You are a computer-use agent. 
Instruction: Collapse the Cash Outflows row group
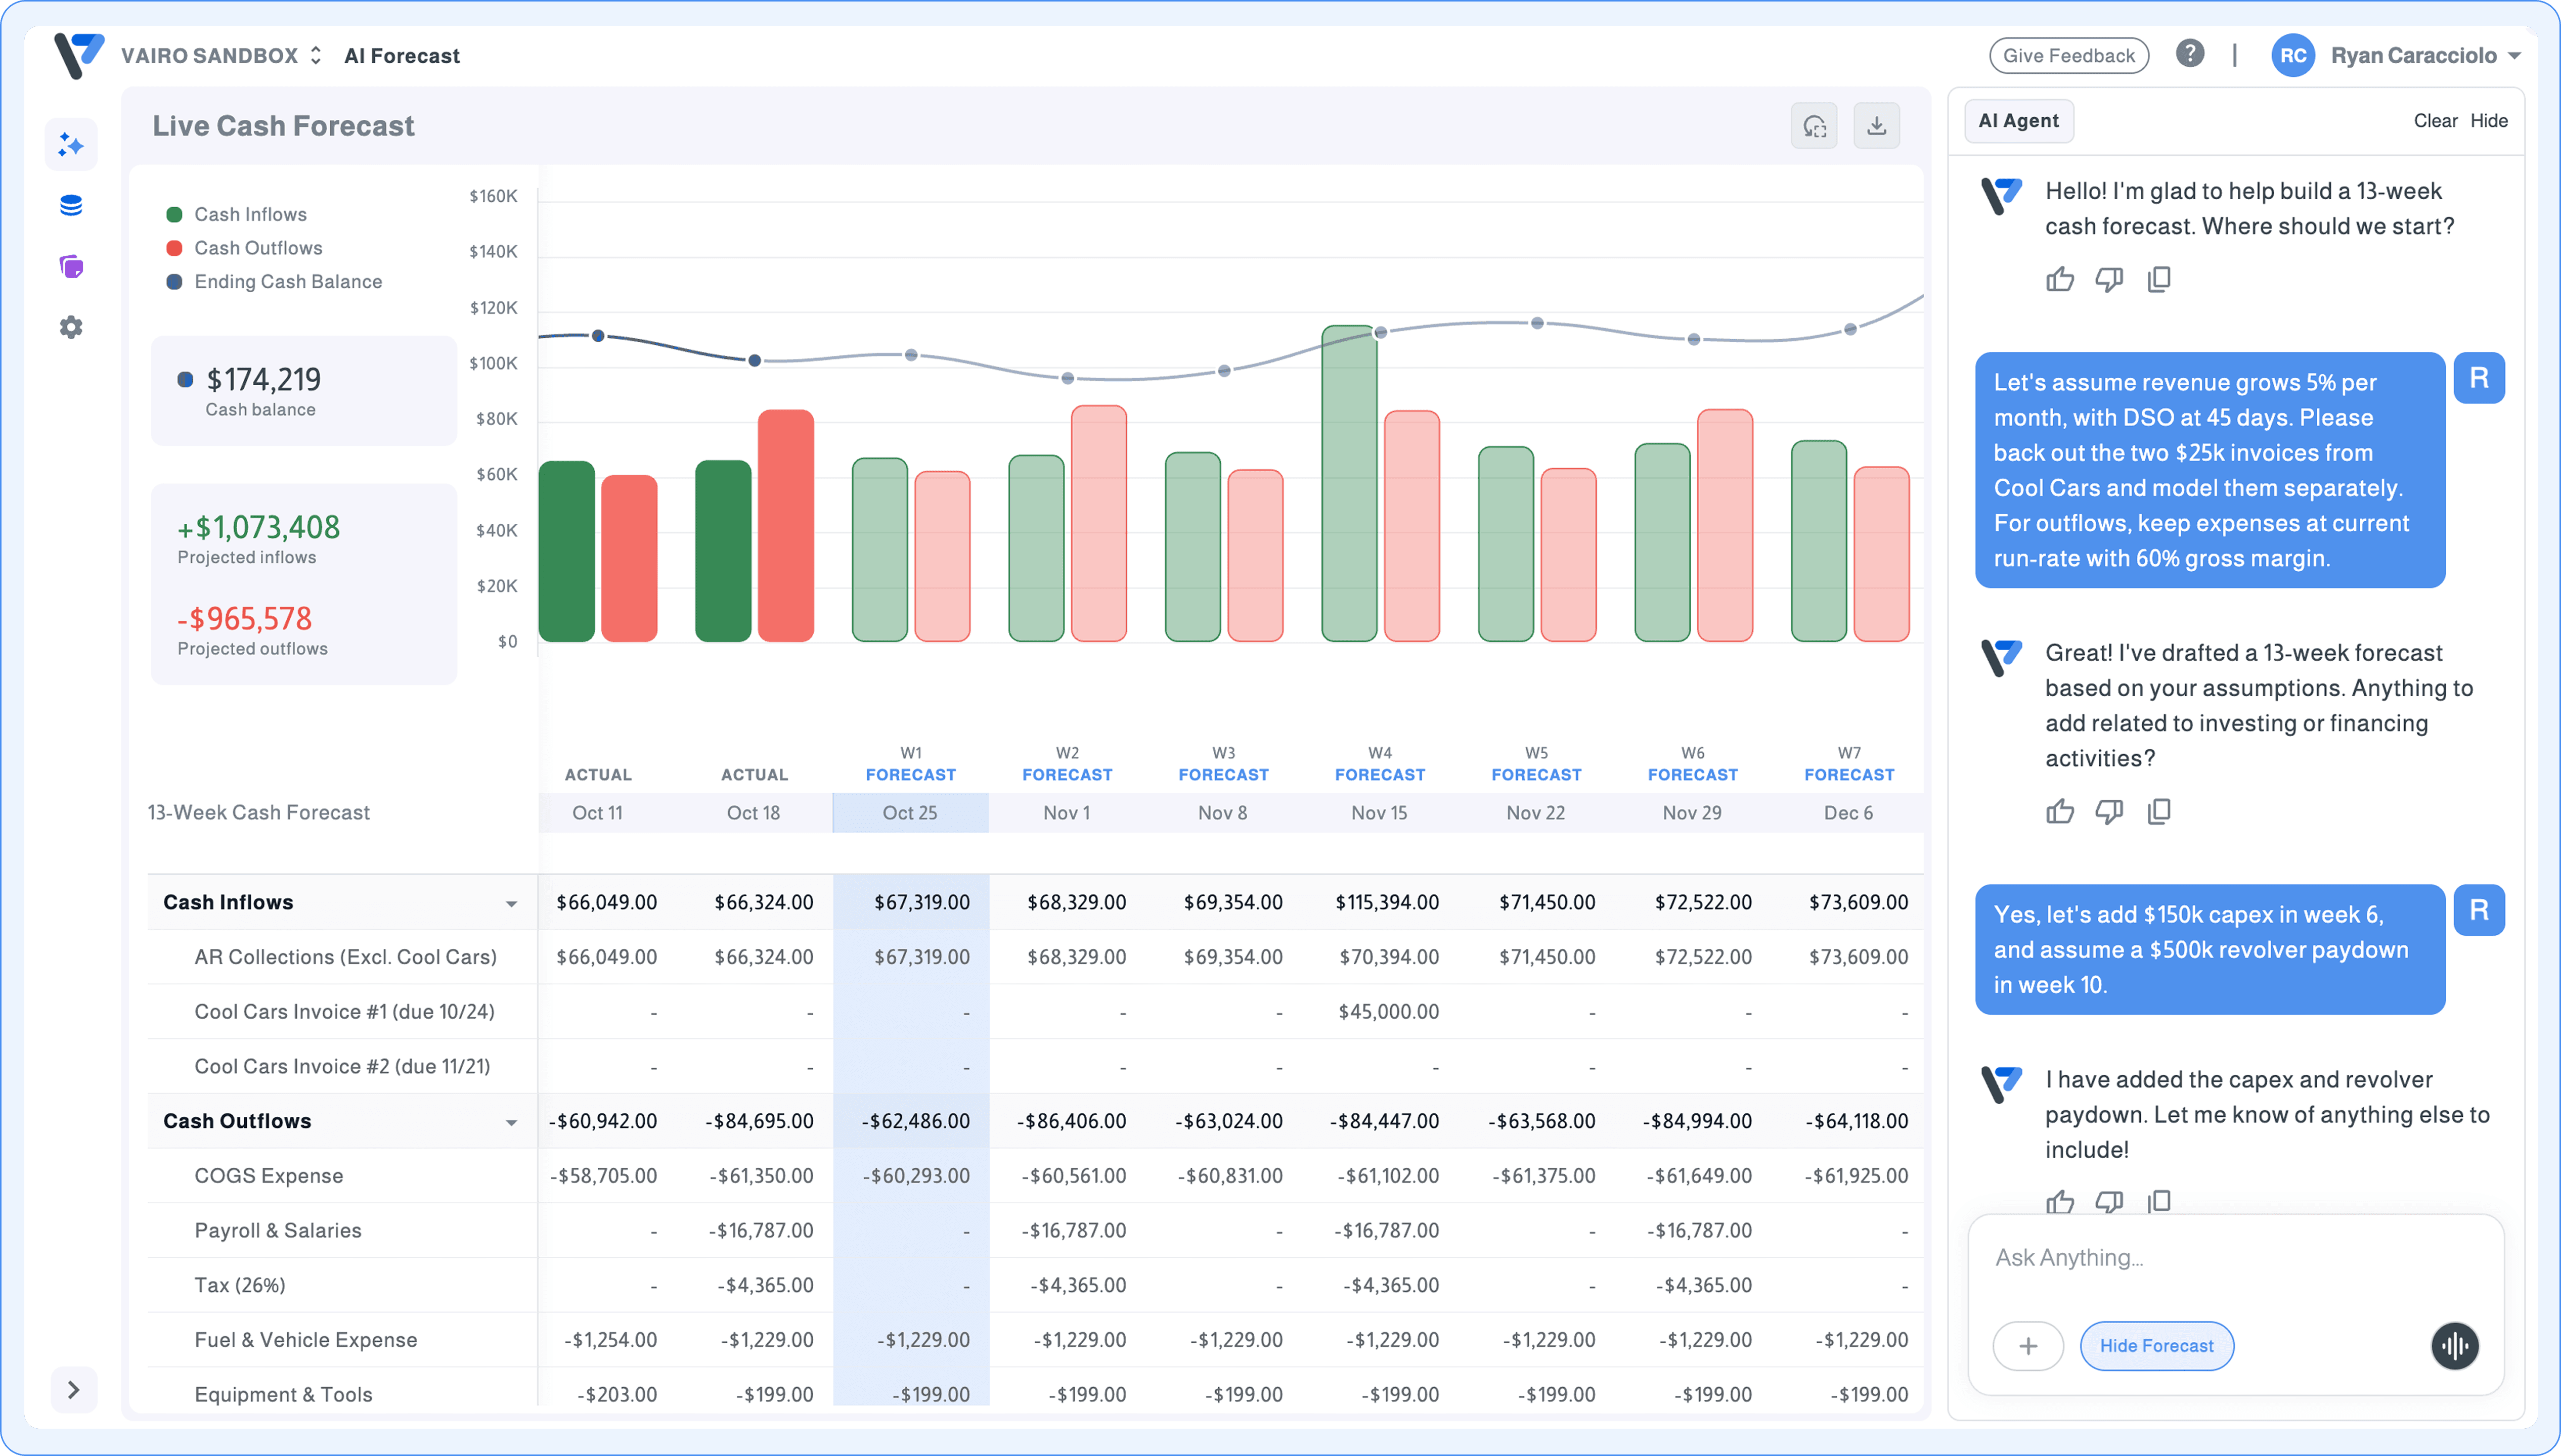511,1122
